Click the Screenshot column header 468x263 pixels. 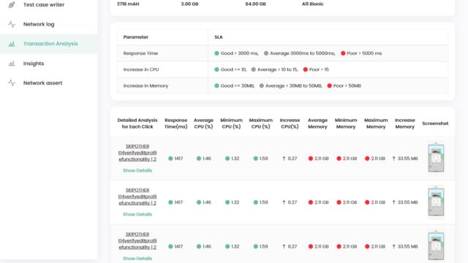(435, 123)
